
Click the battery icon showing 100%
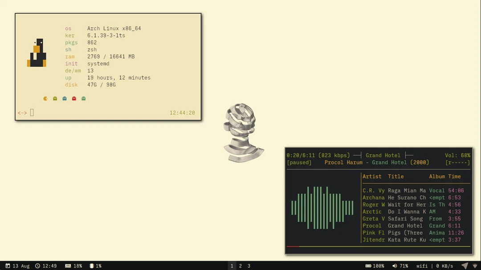[x=368, y=266]
